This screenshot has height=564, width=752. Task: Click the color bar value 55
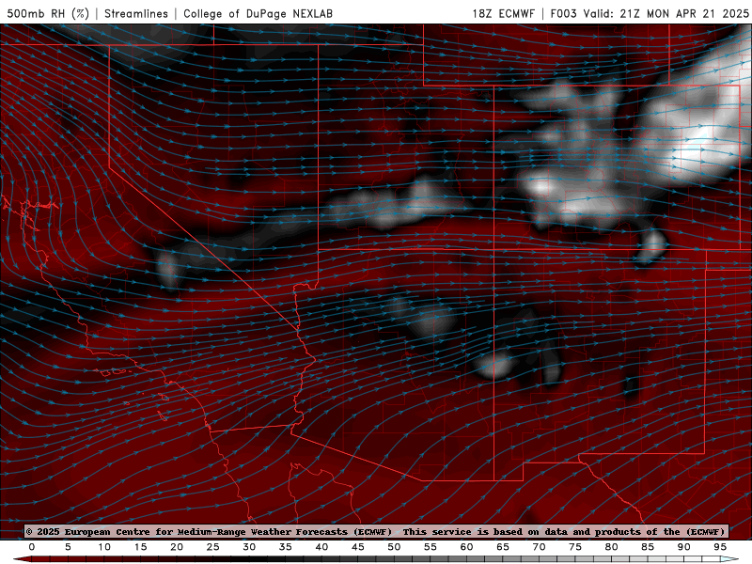pos(431,547)
